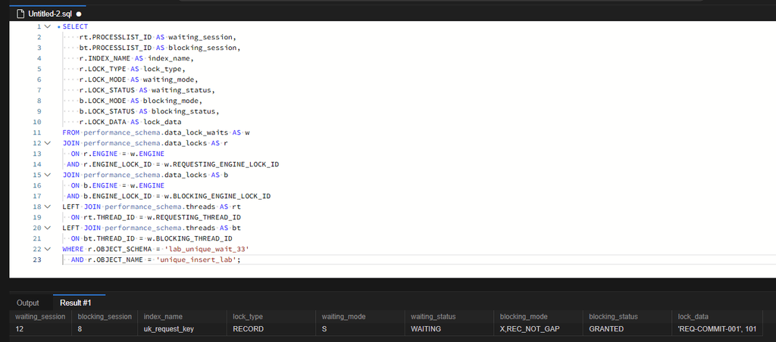This screenshot has width=776, height=342.
Task: Select the cell with value 12
Action: 40,328
